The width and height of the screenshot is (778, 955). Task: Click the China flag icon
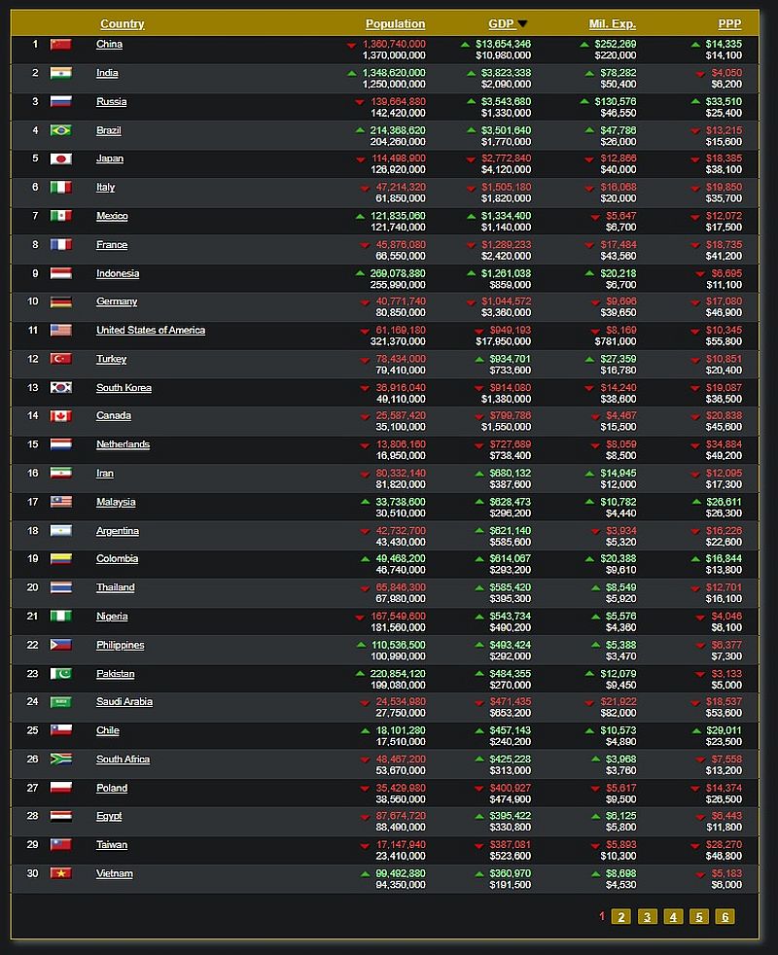[x=60, y=45]
